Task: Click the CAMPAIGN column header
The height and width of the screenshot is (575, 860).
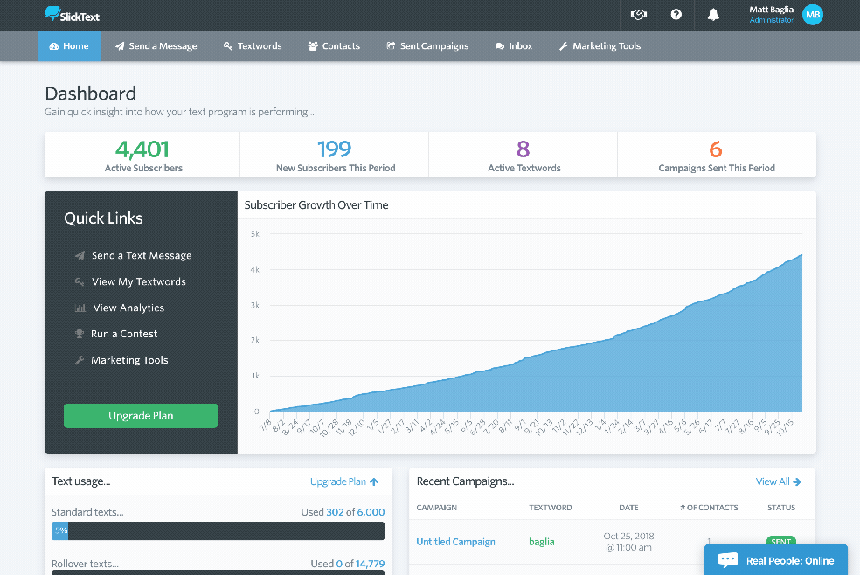Action: pos(437,508)
